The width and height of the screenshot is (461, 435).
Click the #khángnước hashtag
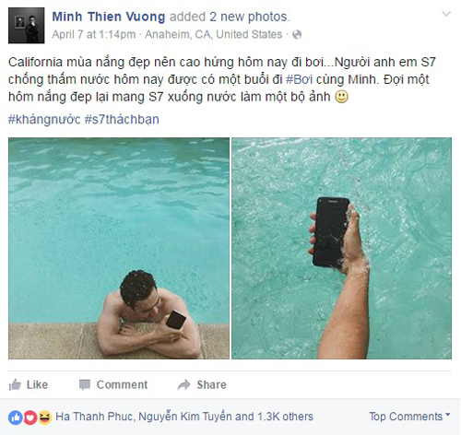44,119
